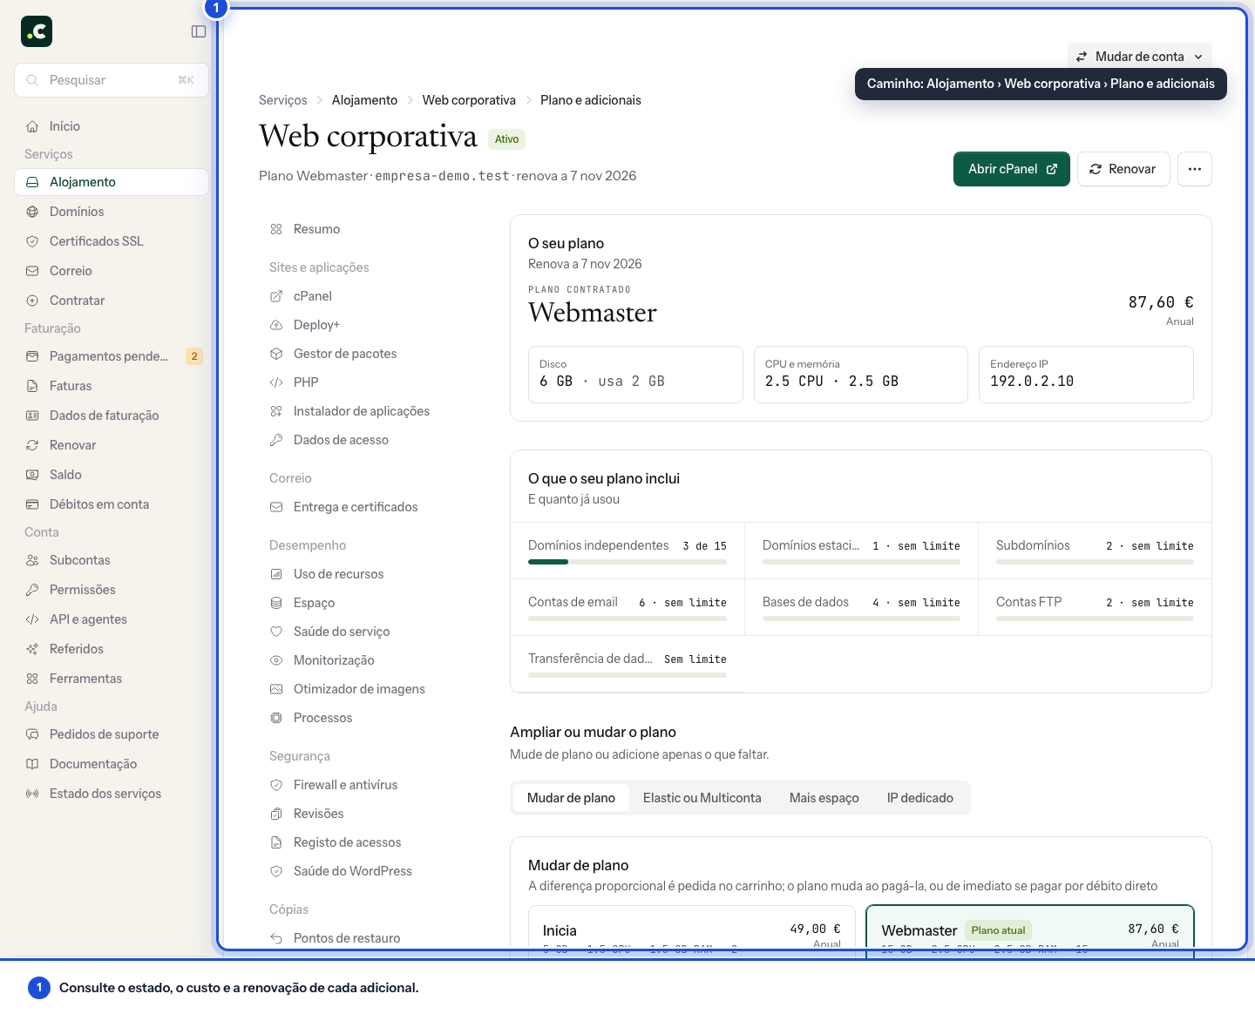
Task: Click the Renovar button in header
Action: point(1123,169)
